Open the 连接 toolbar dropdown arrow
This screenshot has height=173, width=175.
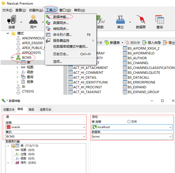pyautogui.click(x=21, y=22)
